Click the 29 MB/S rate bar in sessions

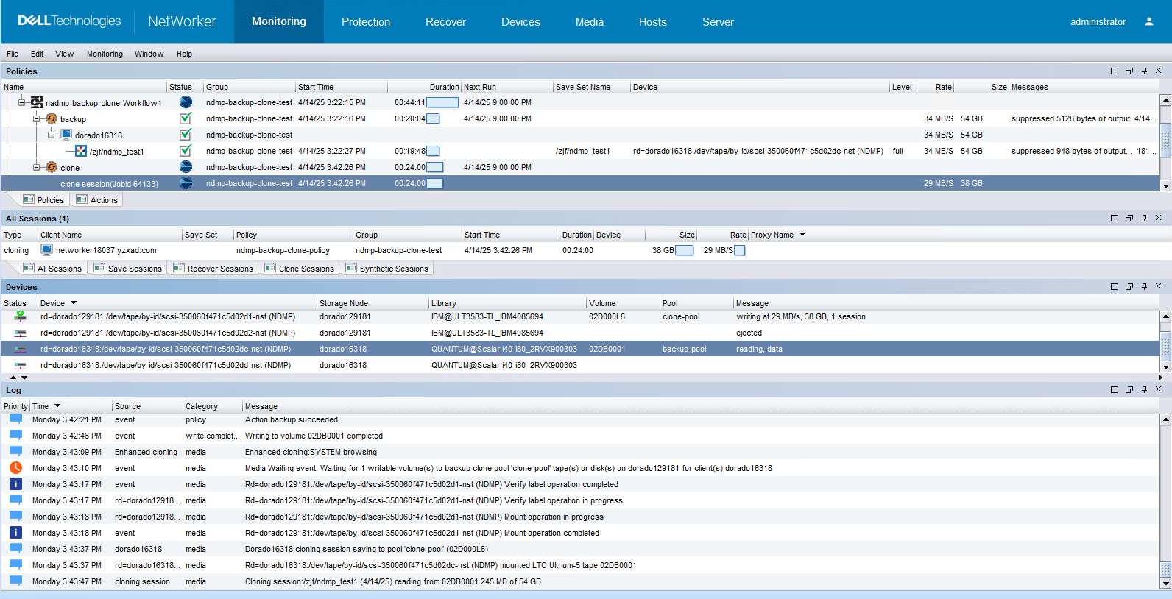click(740, 250)
